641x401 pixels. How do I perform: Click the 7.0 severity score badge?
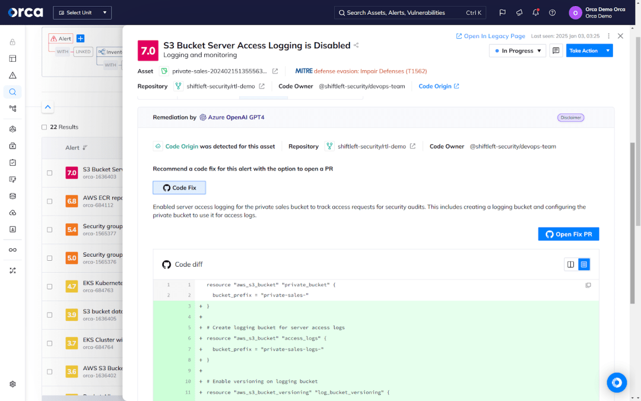148,50
